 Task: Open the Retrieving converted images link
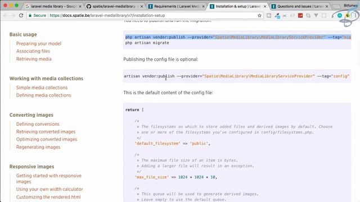tap(46, 132)
